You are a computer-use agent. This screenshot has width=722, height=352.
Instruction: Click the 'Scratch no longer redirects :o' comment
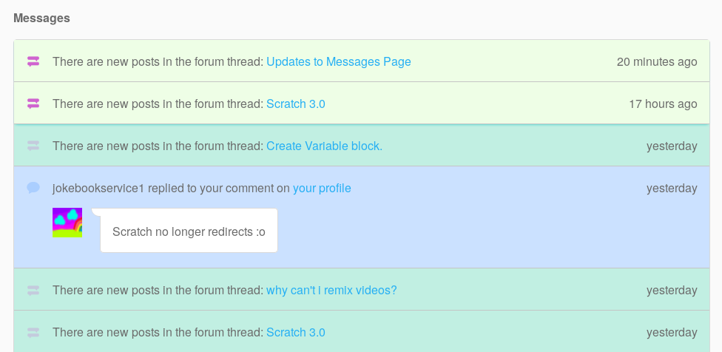coord(189,231)
